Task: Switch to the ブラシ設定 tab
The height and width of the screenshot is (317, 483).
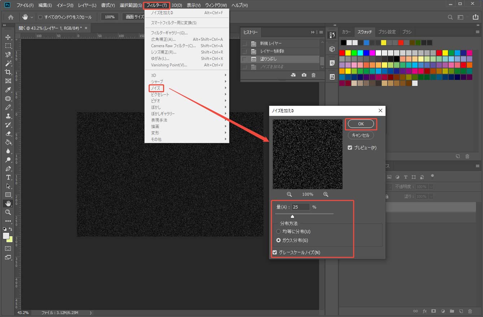Action: tap(387, 32)
